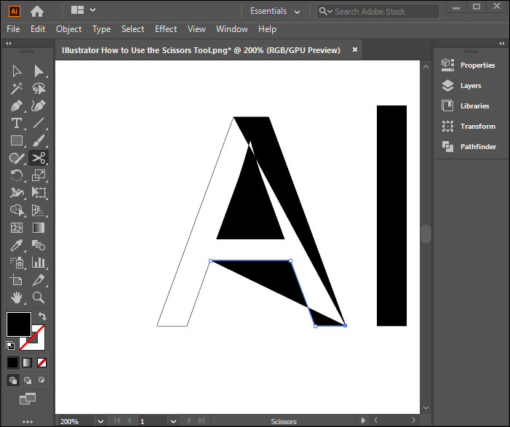Pick the Eyedropper tool
Viewport: 510px width, 427px height.
[x=17, y=245]
